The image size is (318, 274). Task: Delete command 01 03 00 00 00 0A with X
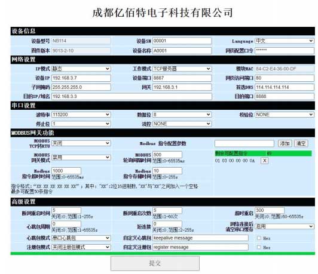264,161
